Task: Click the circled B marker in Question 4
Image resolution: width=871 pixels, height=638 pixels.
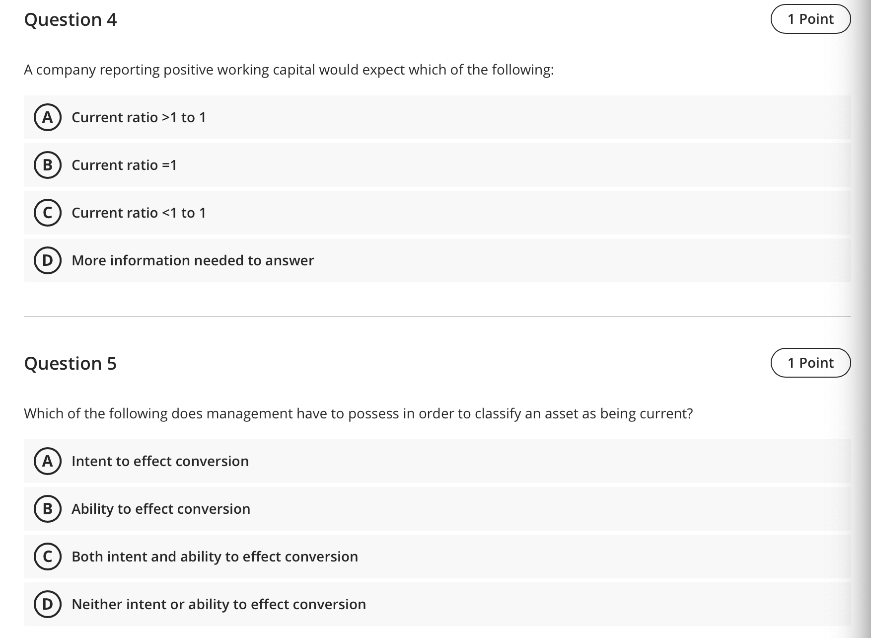Action: tap(48, 165)
